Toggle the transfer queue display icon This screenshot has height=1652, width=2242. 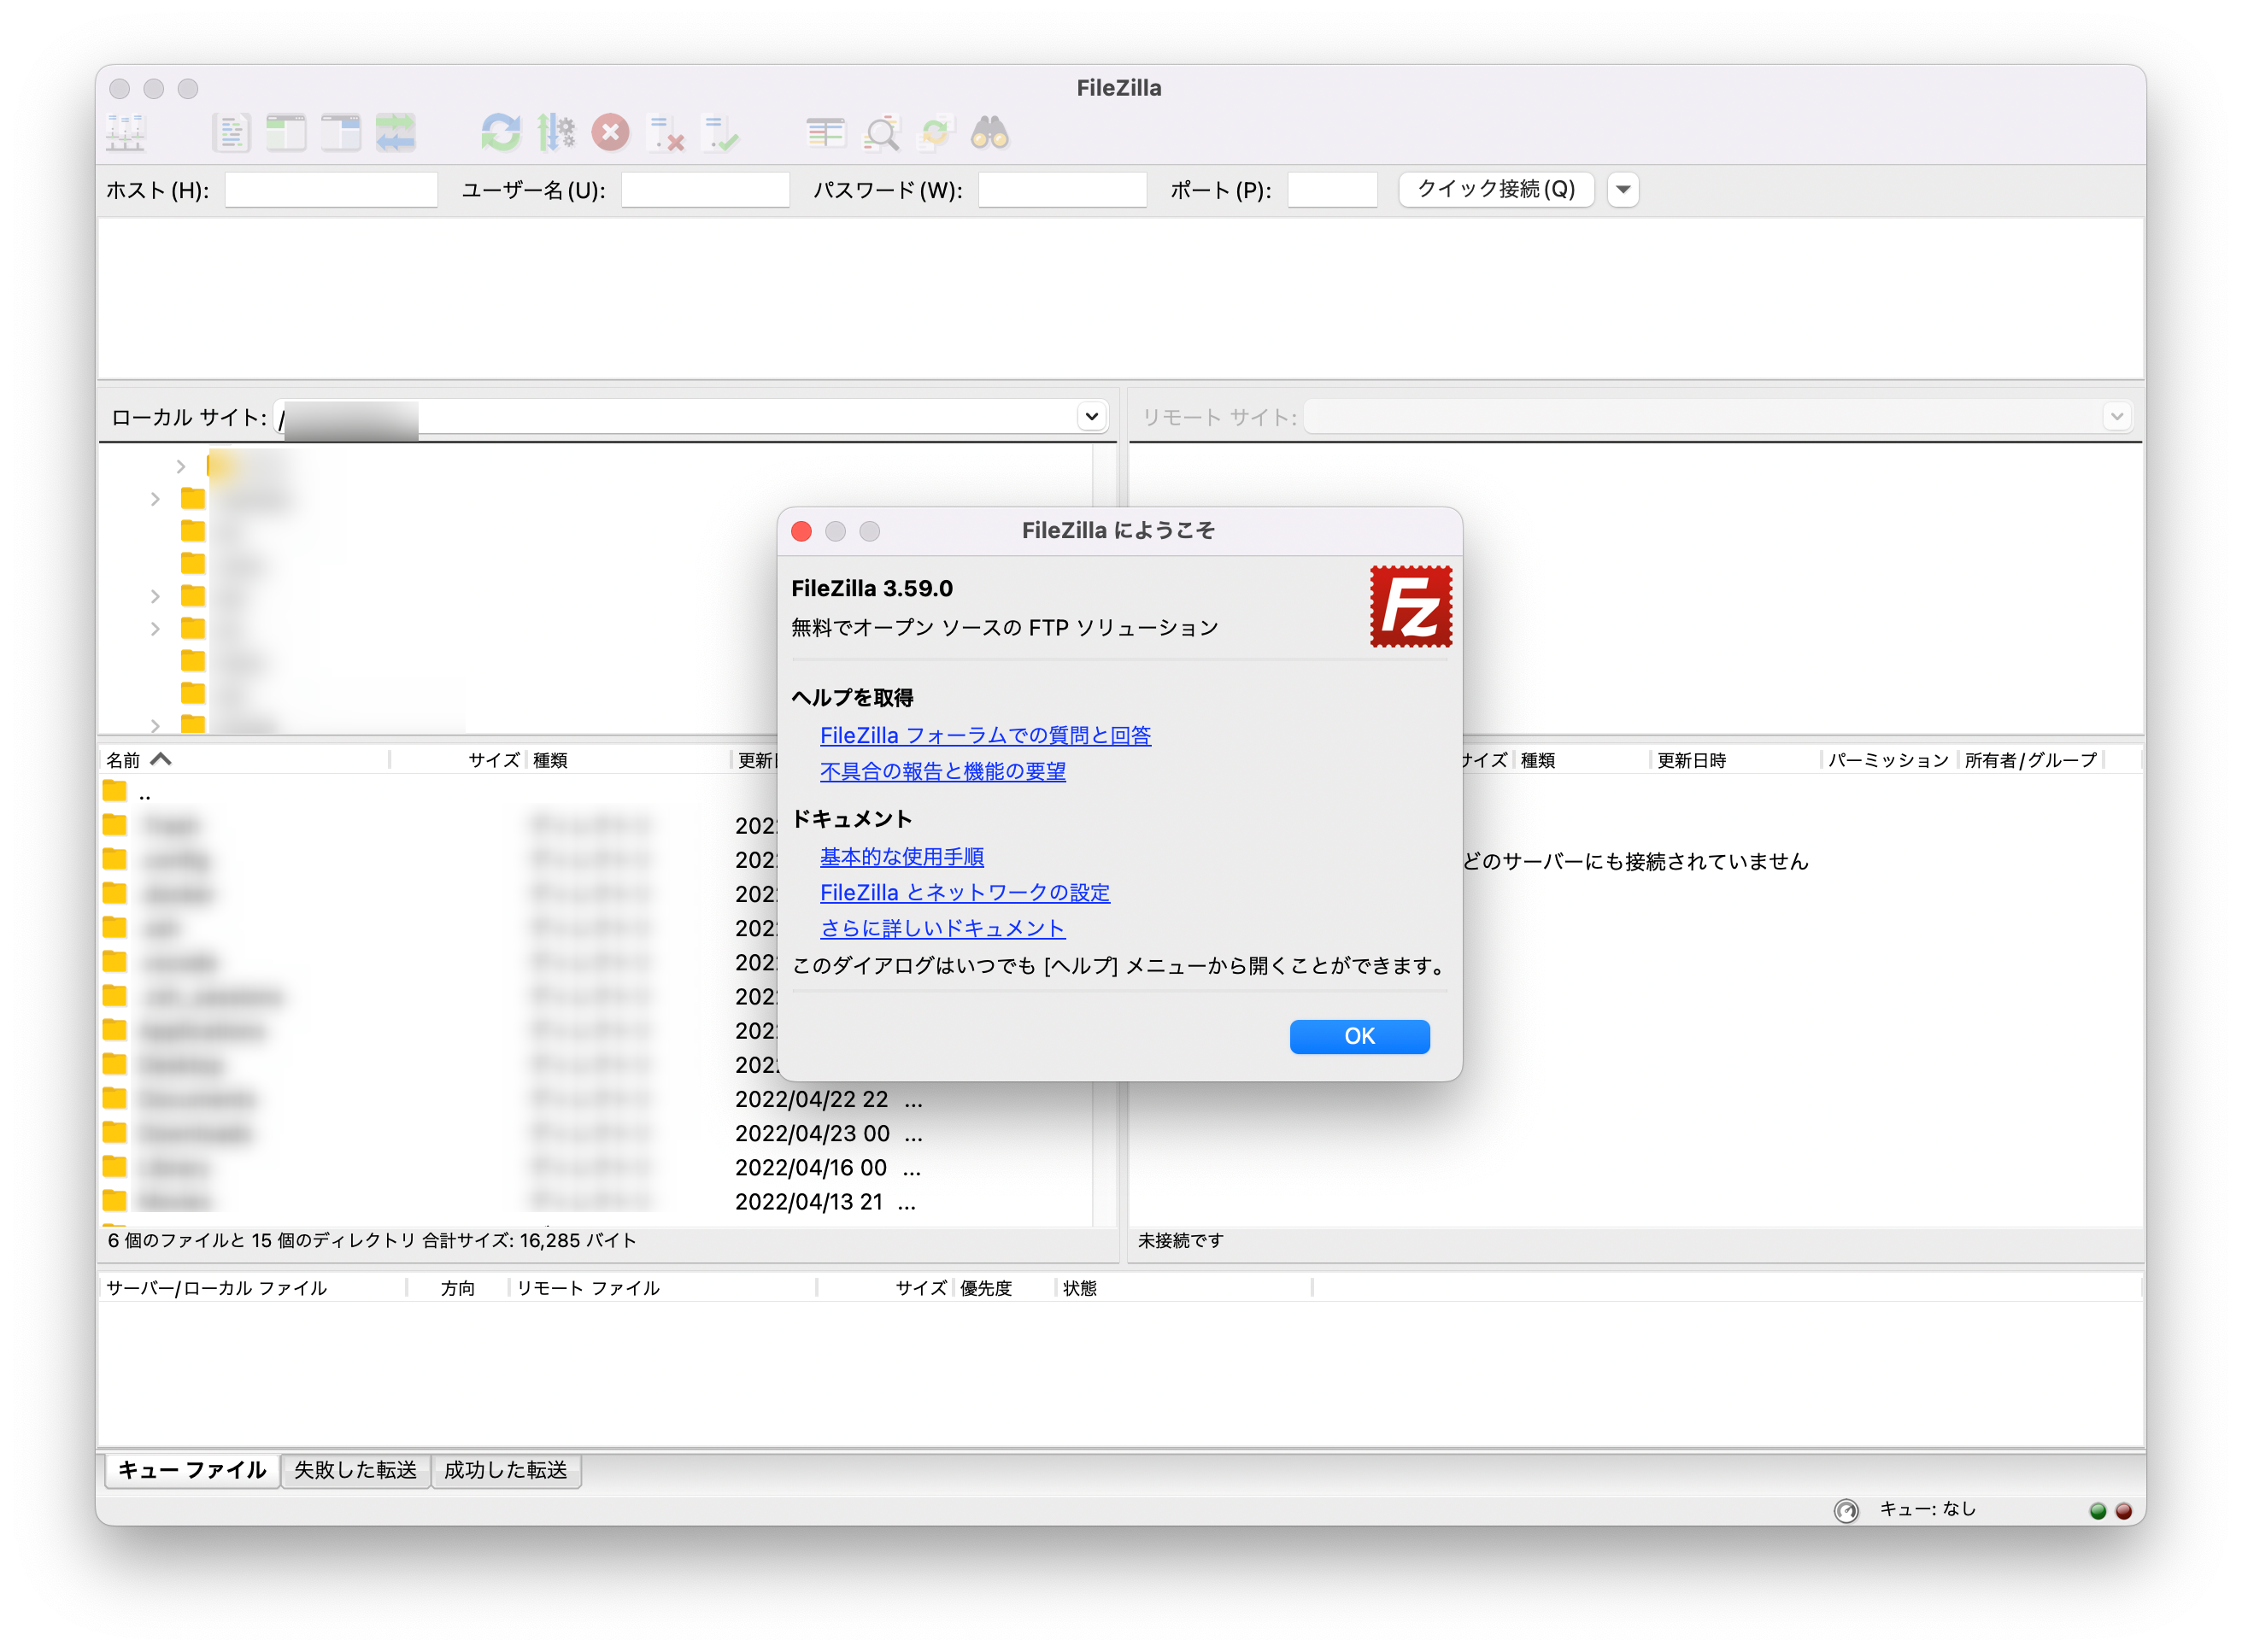click(396, 133)
